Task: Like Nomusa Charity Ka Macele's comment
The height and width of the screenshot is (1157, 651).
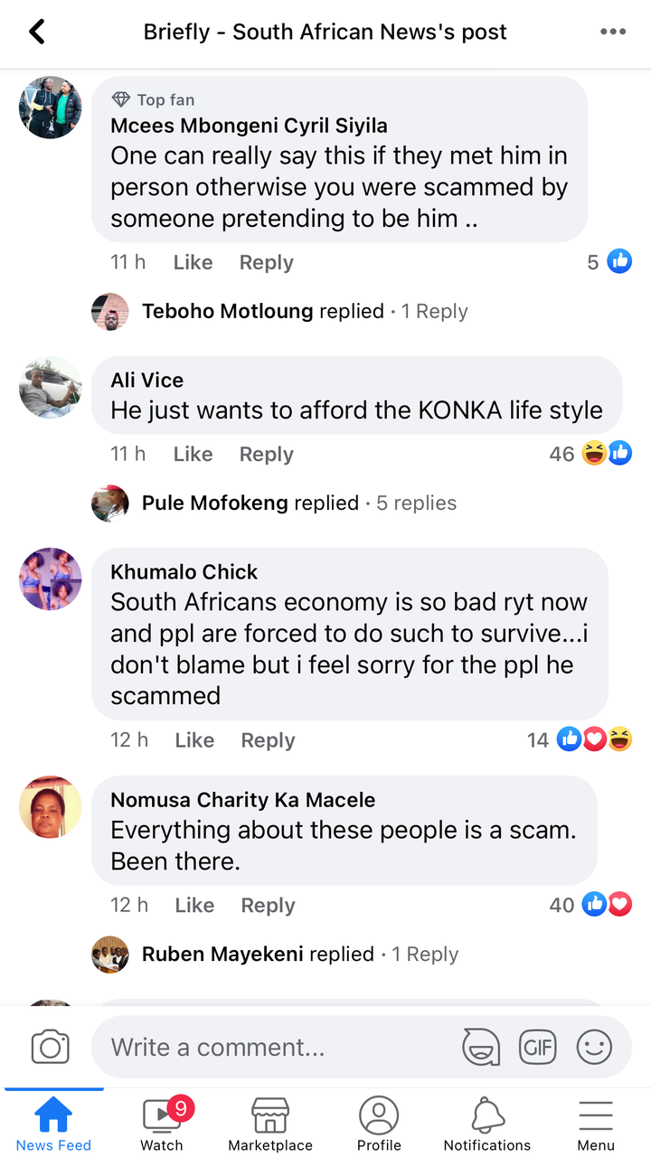Action: tap(194, 905)
